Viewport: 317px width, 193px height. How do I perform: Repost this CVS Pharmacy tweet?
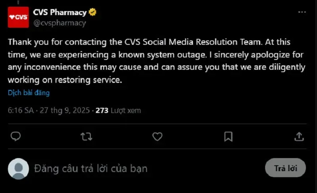tap(86, 137)
